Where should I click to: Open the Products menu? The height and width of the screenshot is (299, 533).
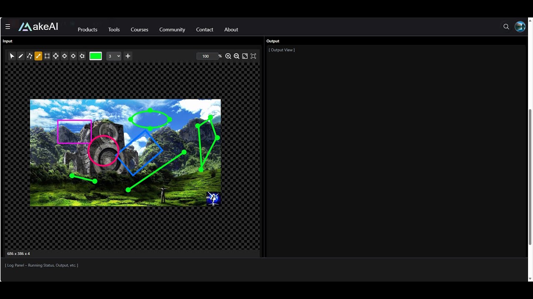[x=87, y=29]
